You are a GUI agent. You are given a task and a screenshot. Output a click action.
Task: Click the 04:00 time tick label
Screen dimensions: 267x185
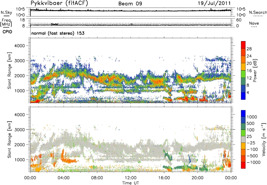(63, 178)
